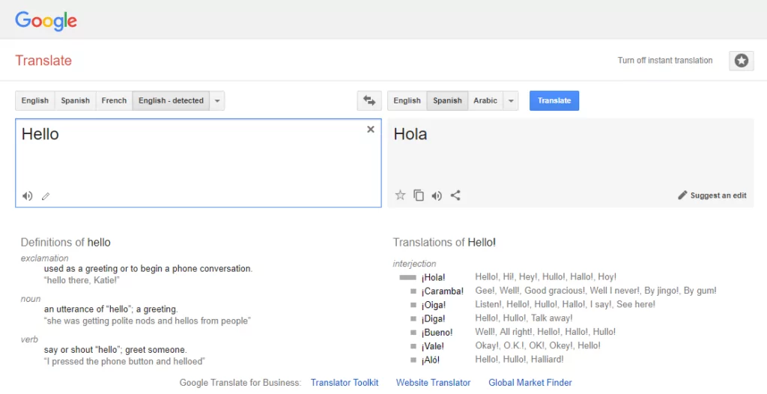Go to the Google logo homepage

coord(46,20)
